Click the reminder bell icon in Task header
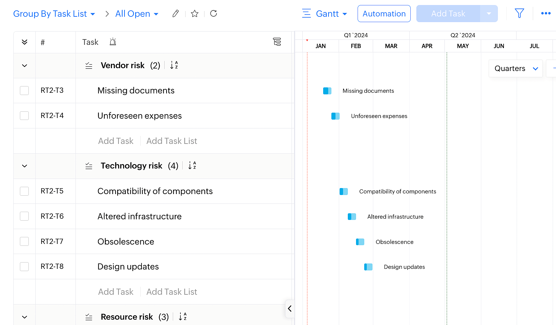 [x=113, y=42]
